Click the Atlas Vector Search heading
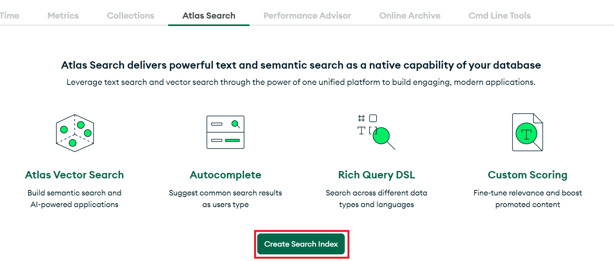Viewport: 614px width, 261px height. coord(74,175)
